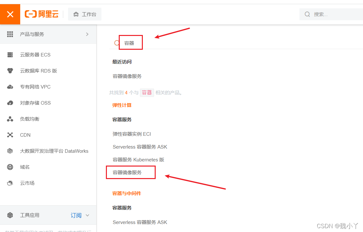Click the highlighted 容器 keyword tag in results

147,93
